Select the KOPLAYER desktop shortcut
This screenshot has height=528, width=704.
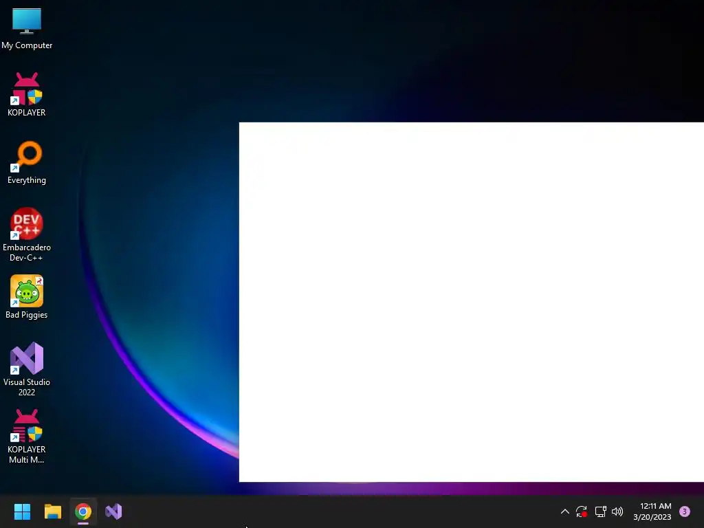(27, 95)
